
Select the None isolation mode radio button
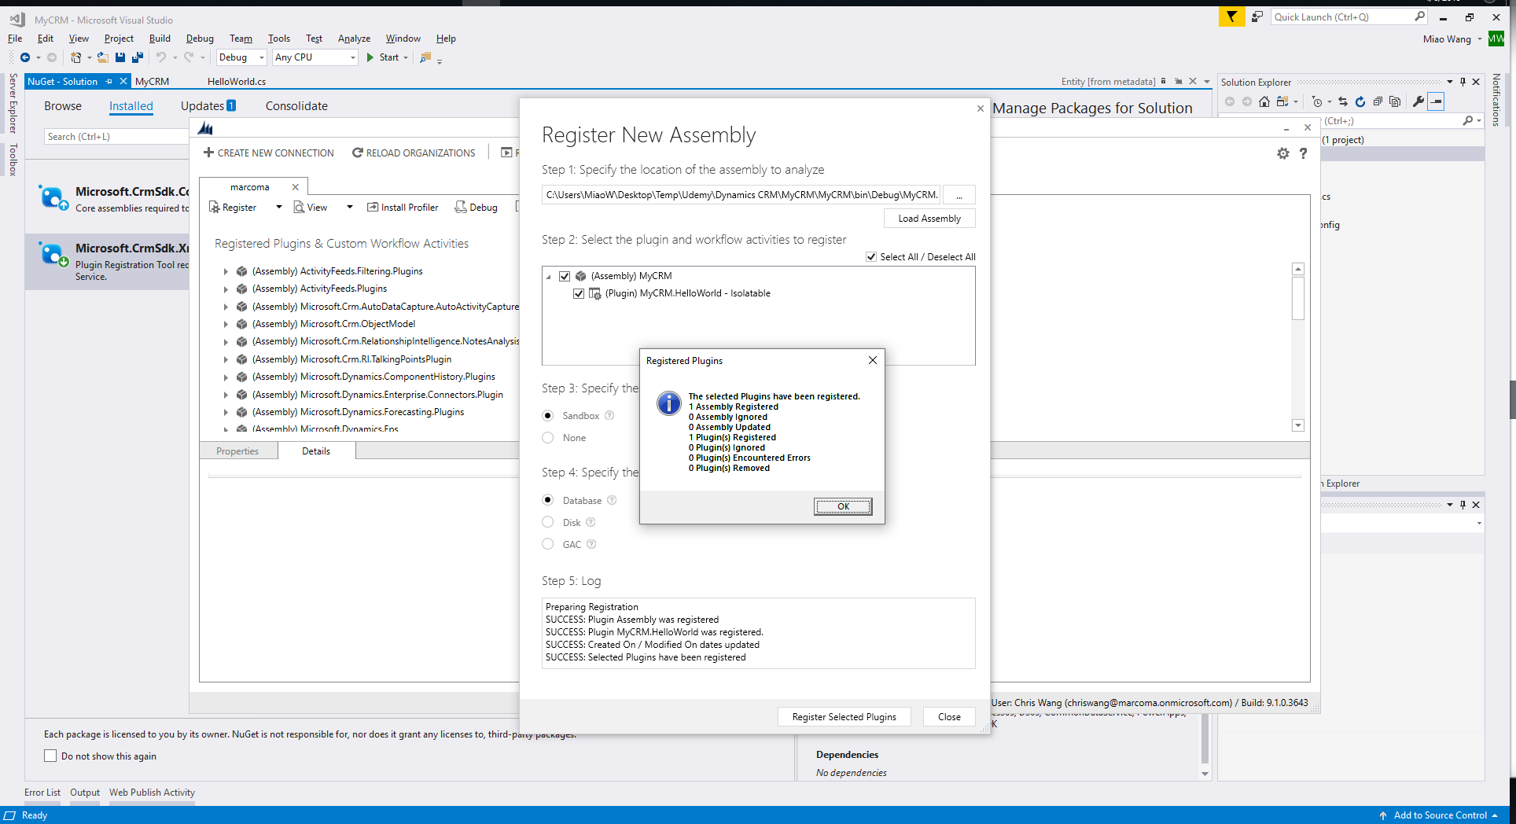pyautogui.click(x=548, y=437)
